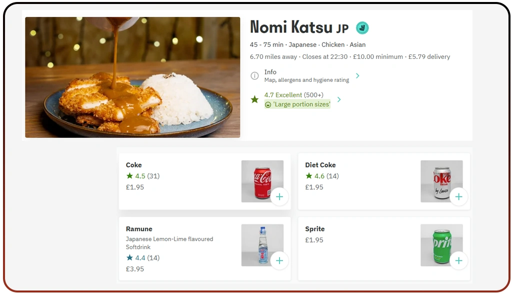
Task: Add Ramune to the basket
Action: (279, 261)
